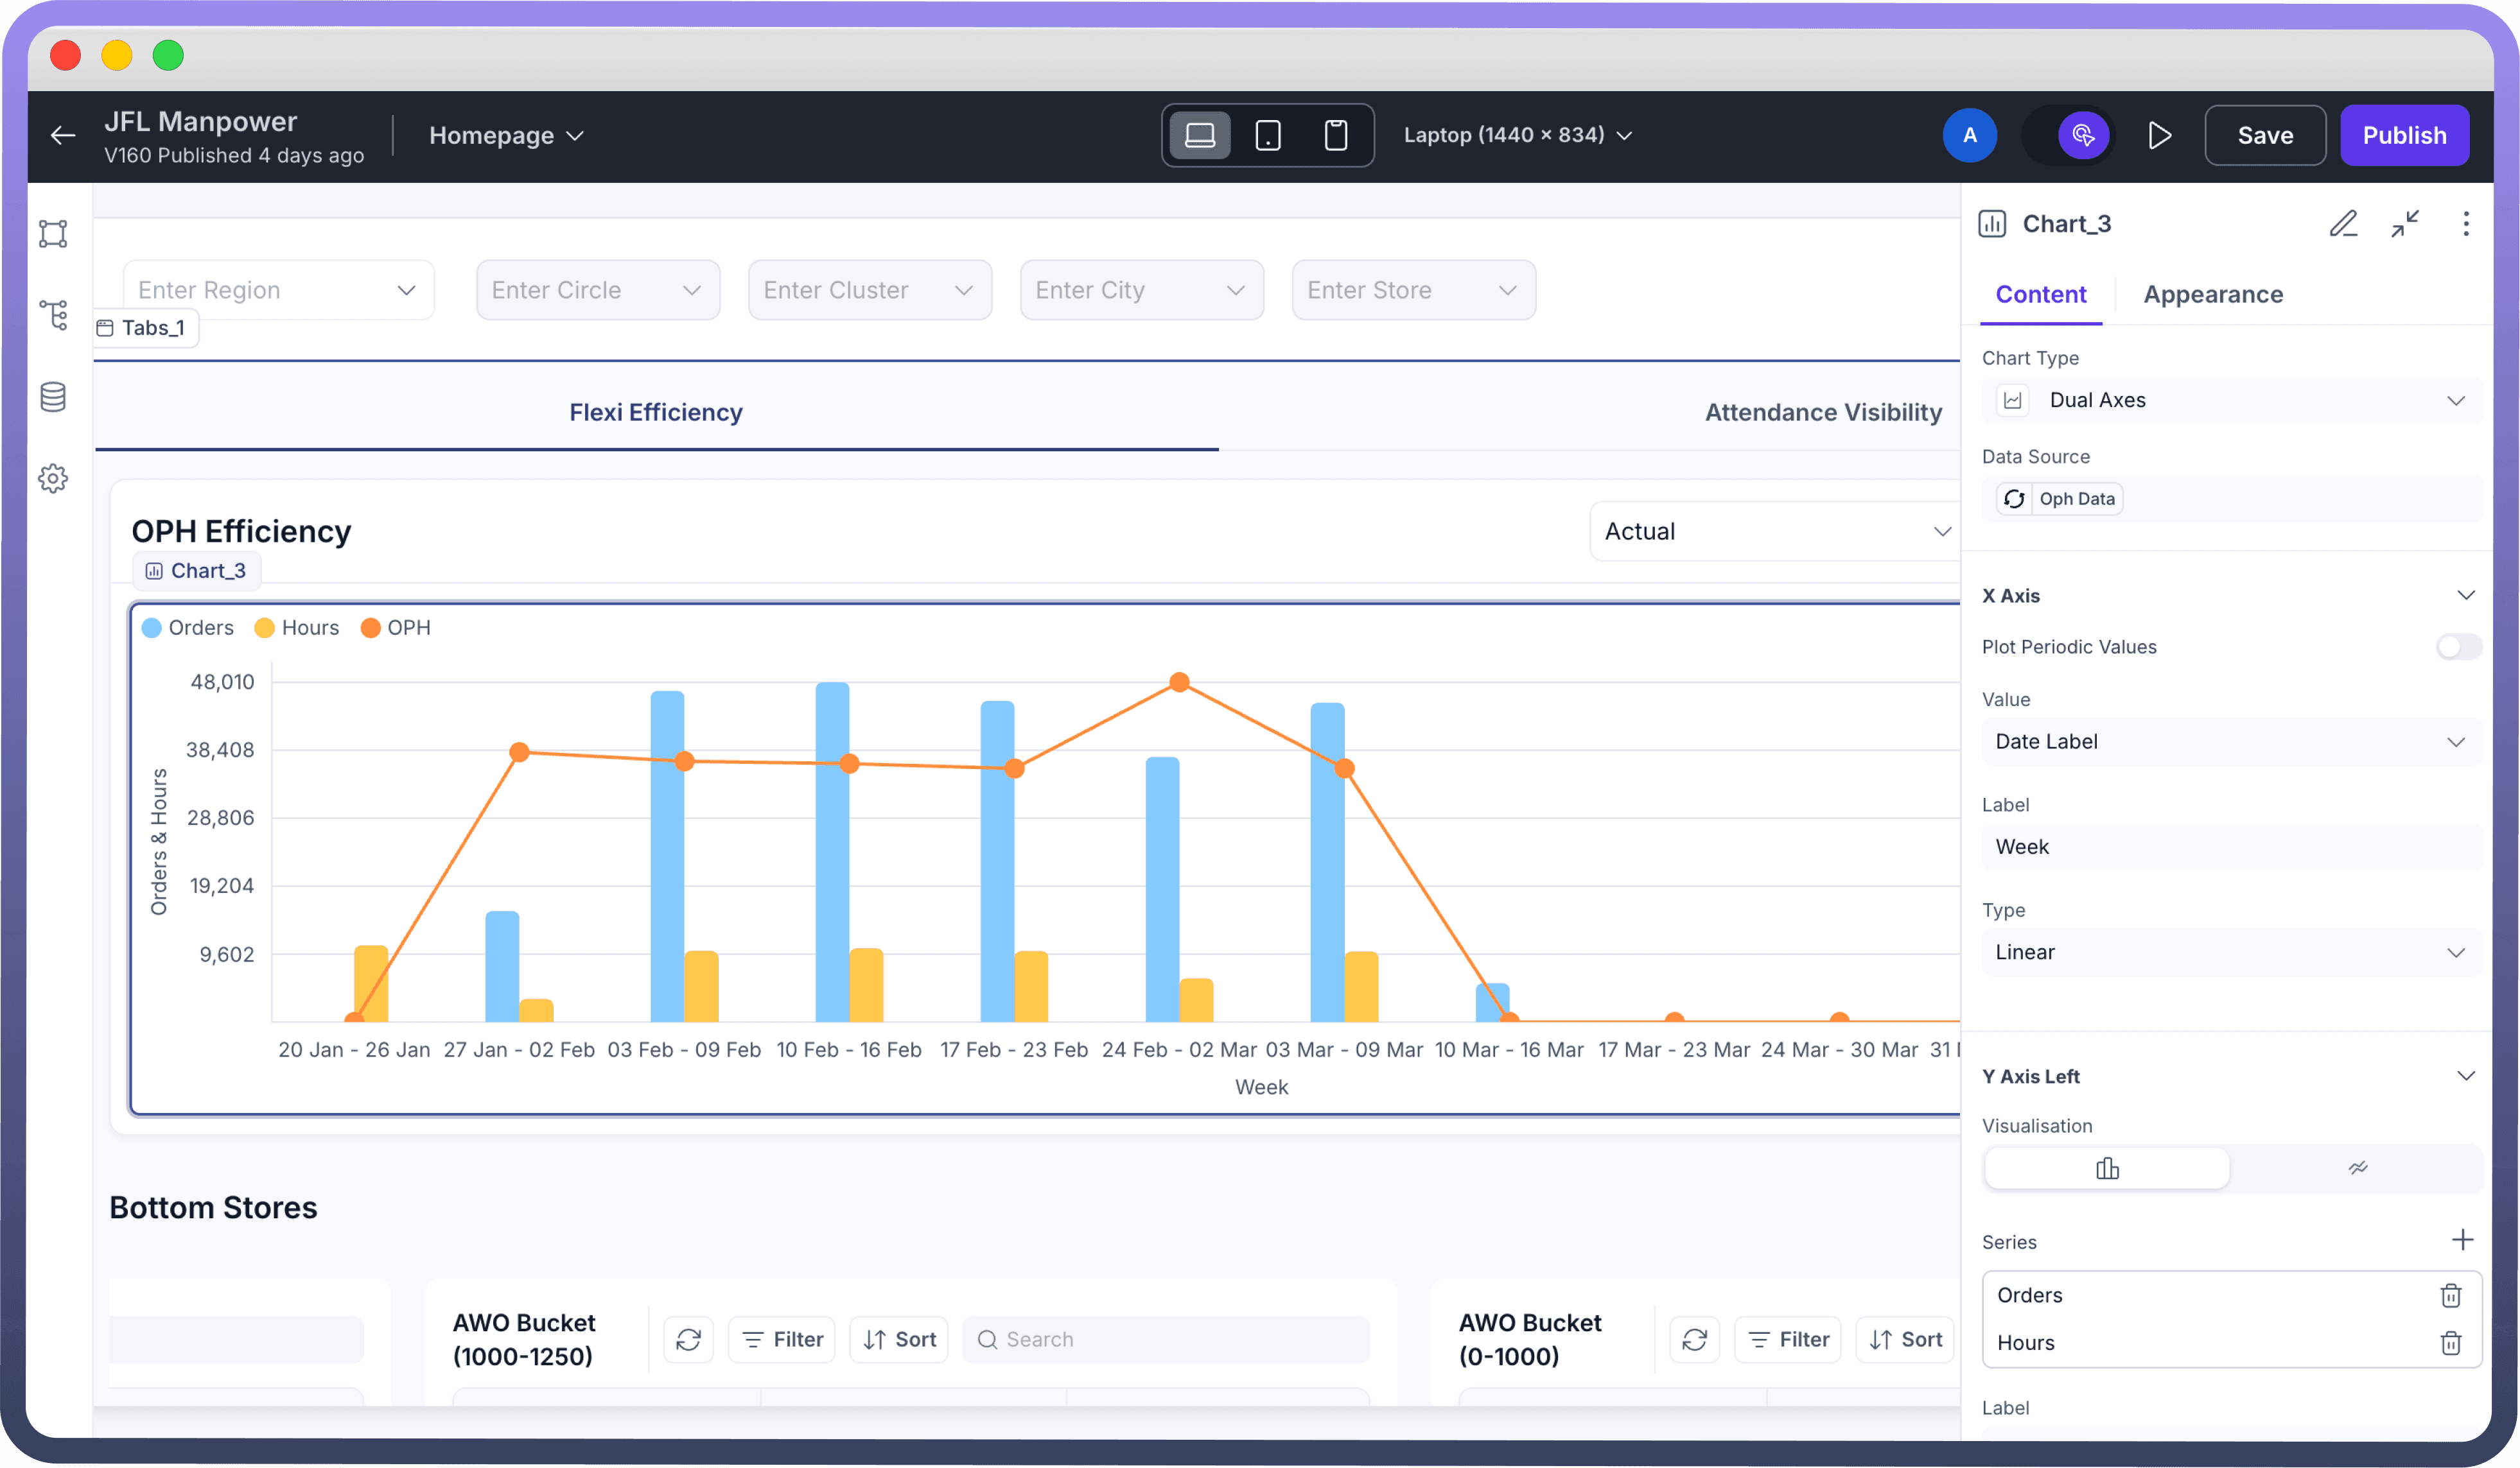Select the mobile device preview icon
2520x1468 pixels.
(x=1335, y=135)
